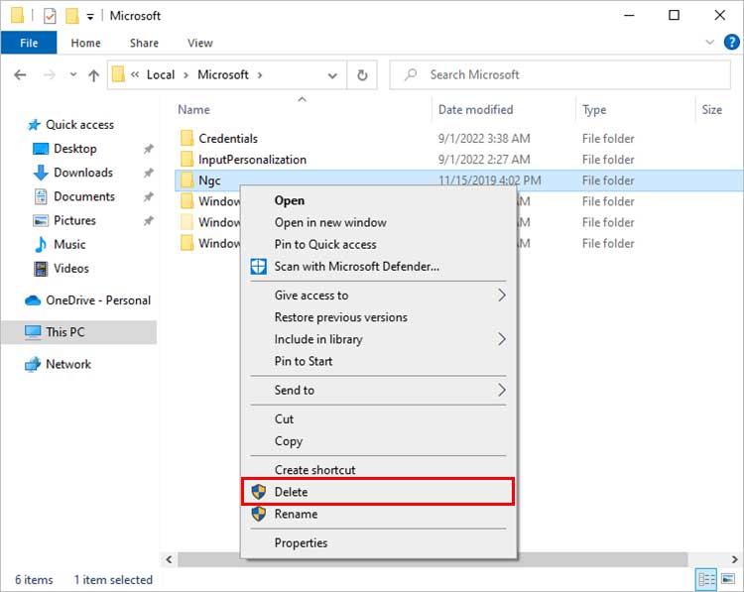This screenshot has height=592, width=744.
Task: Open the File menu
Action: pos(29,43)
